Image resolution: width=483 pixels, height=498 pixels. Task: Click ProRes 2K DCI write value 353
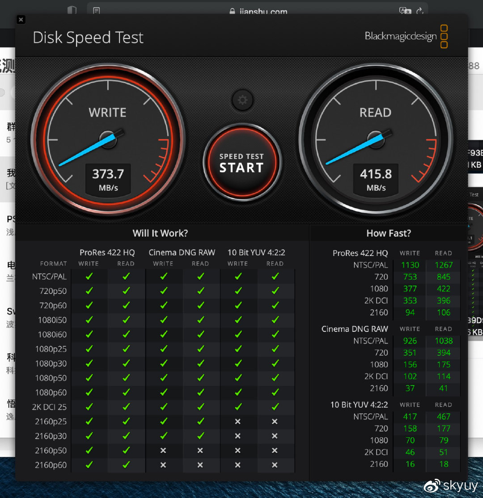pyautogui.click(x=410, y=301)
